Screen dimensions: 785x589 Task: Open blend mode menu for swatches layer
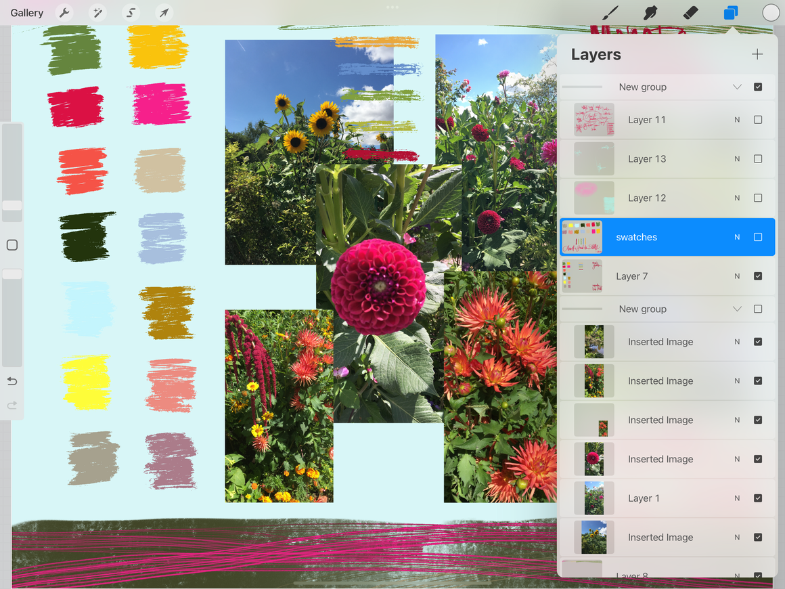737,237
